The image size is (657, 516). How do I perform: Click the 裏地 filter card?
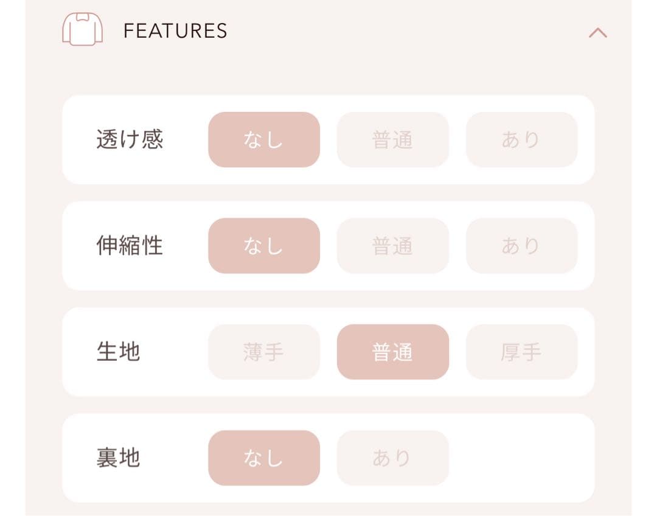tap(328, 457)
